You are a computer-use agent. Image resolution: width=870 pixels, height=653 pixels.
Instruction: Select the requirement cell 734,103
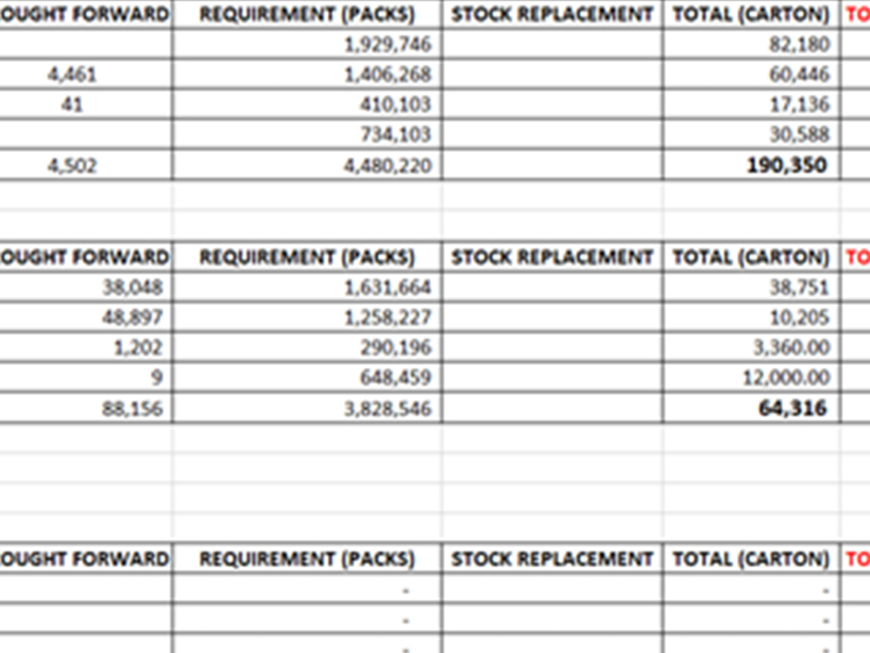pos(307,134)
